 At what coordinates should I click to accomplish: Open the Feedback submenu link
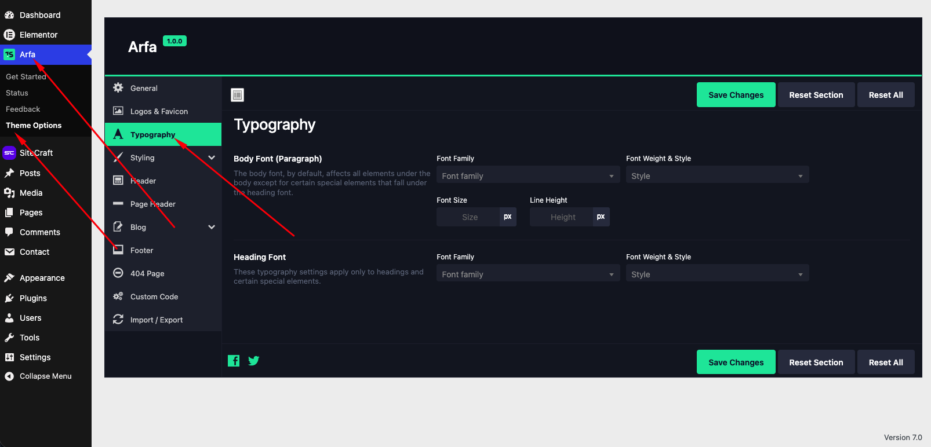(23, 109)
